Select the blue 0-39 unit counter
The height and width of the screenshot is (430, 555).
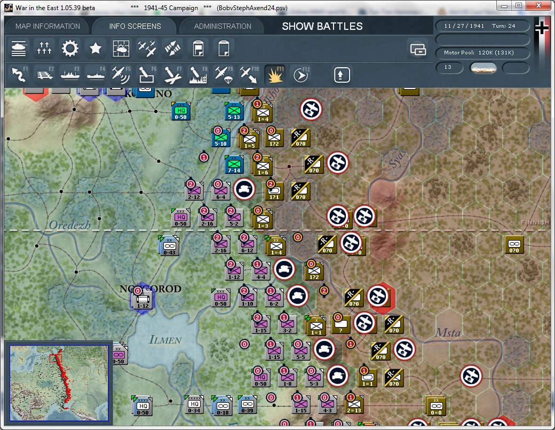coord(247,405)
